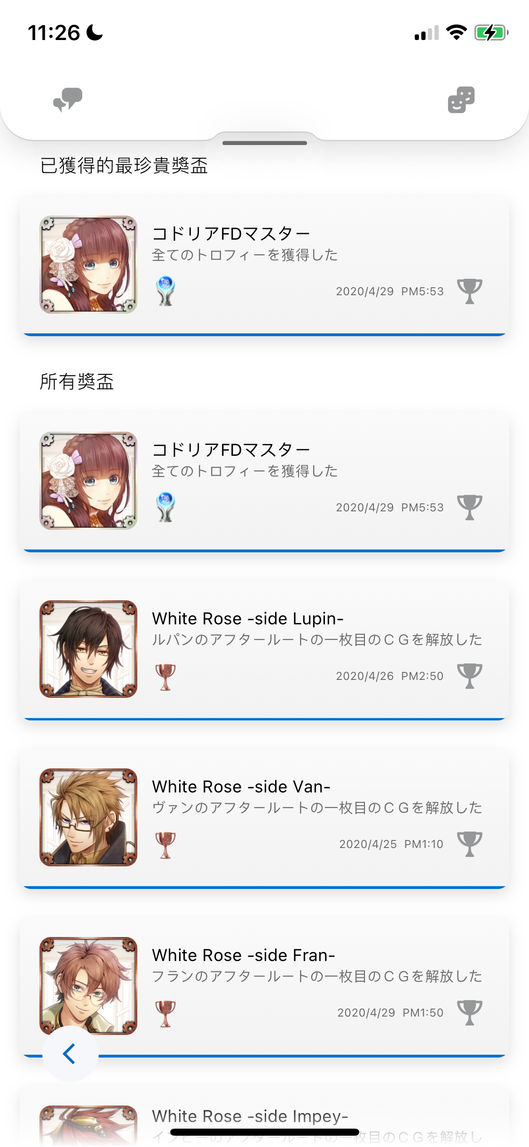
Task: Click bronze trophy icon under White Rose -side Van-
Action: tap(166, 845)
